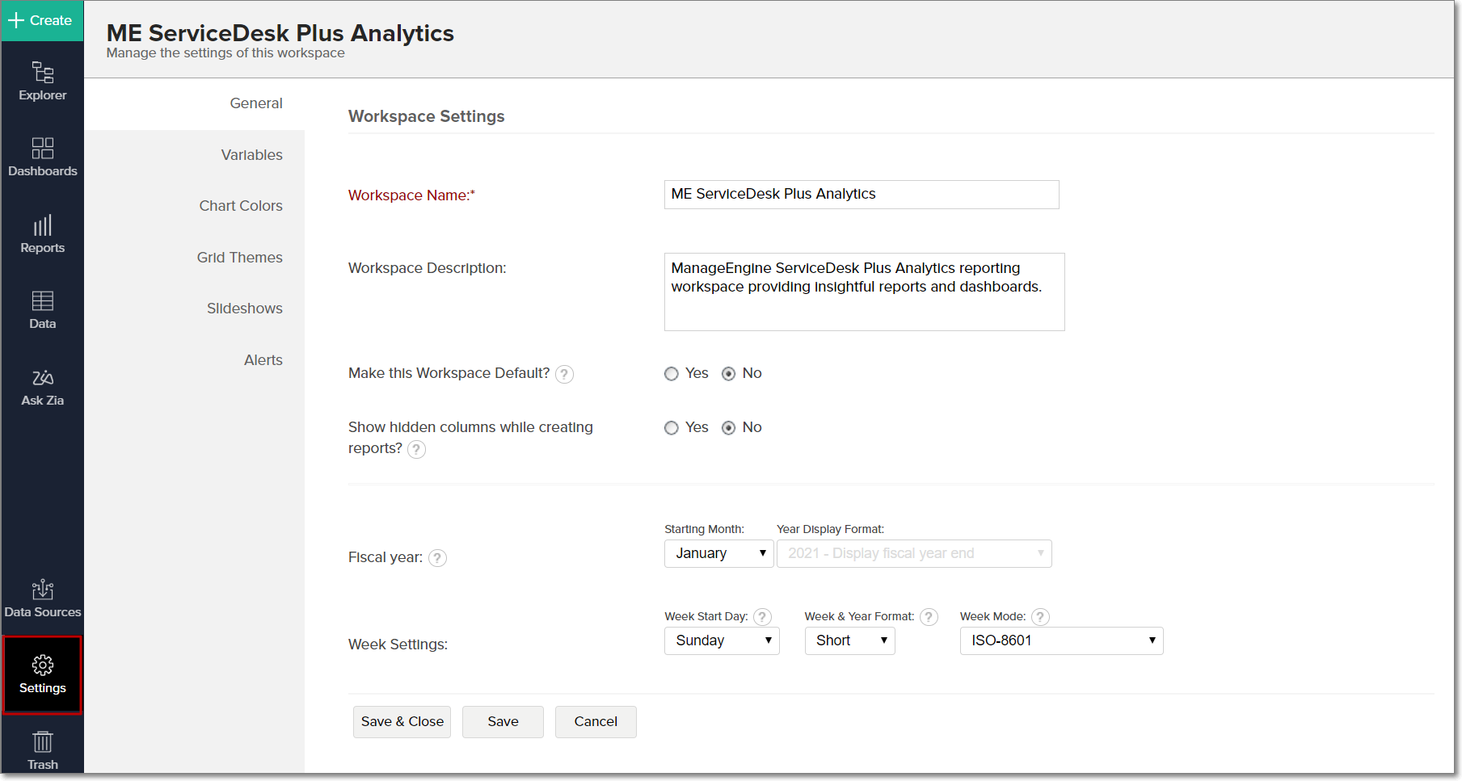The height and width of the screenshot is (781, 1462).
Task: Select No for Make this Workspace Default
Action: (x=729, y=373)
